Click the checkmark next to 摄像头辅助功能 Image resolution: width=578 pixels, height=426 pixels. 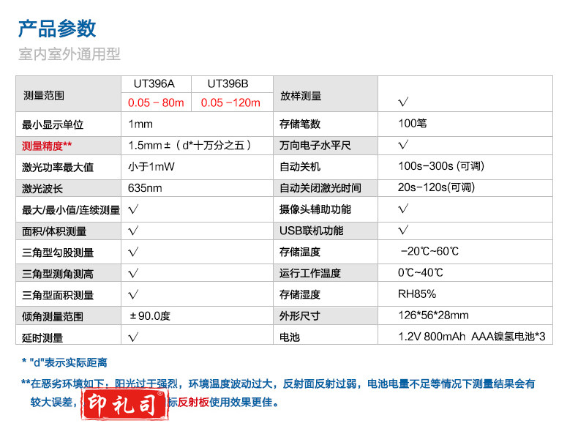tap(403, 209)
